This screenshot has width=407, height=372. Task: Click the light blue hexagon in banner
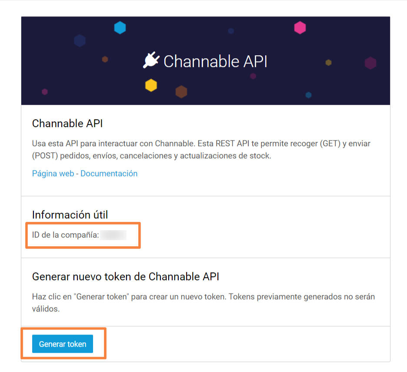pyautogui.click(x=120, y=28)
